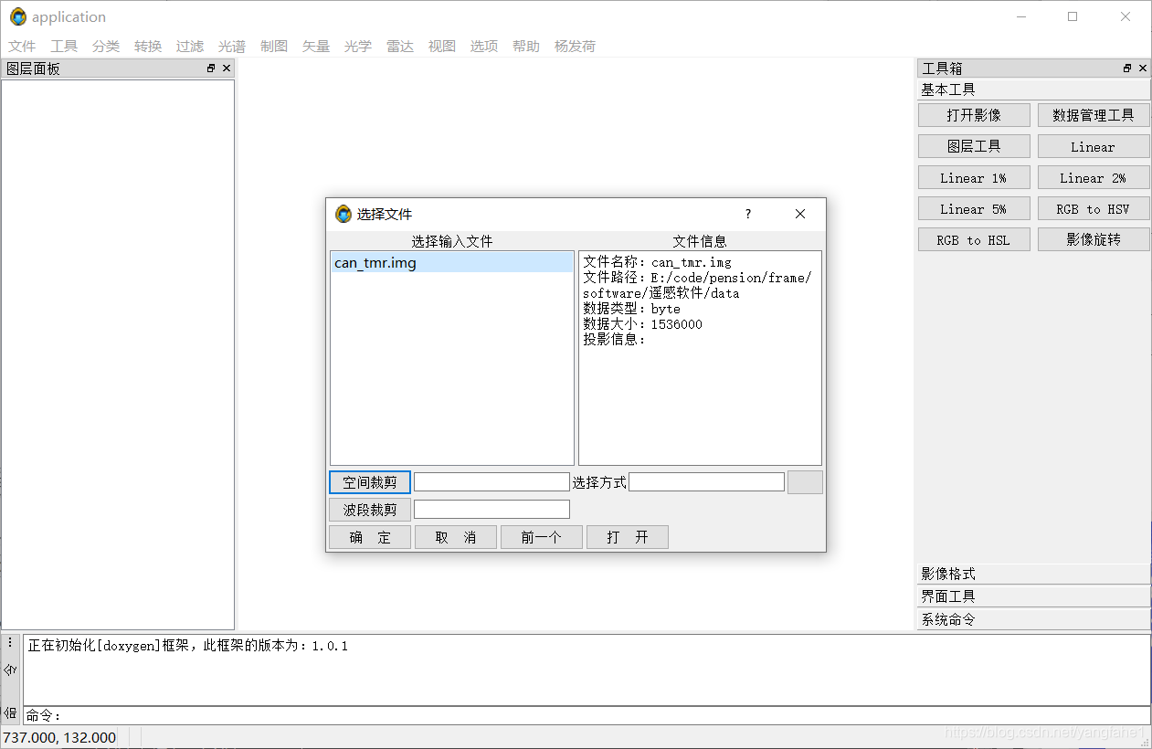Click the 影像旋转 button
The height and width of the screenshot is (749, 1152).
(x=1094, y=239)
